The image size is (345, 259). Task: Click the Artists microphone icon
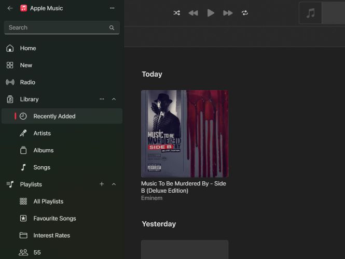pyautogui.click(x=23, y=133)
